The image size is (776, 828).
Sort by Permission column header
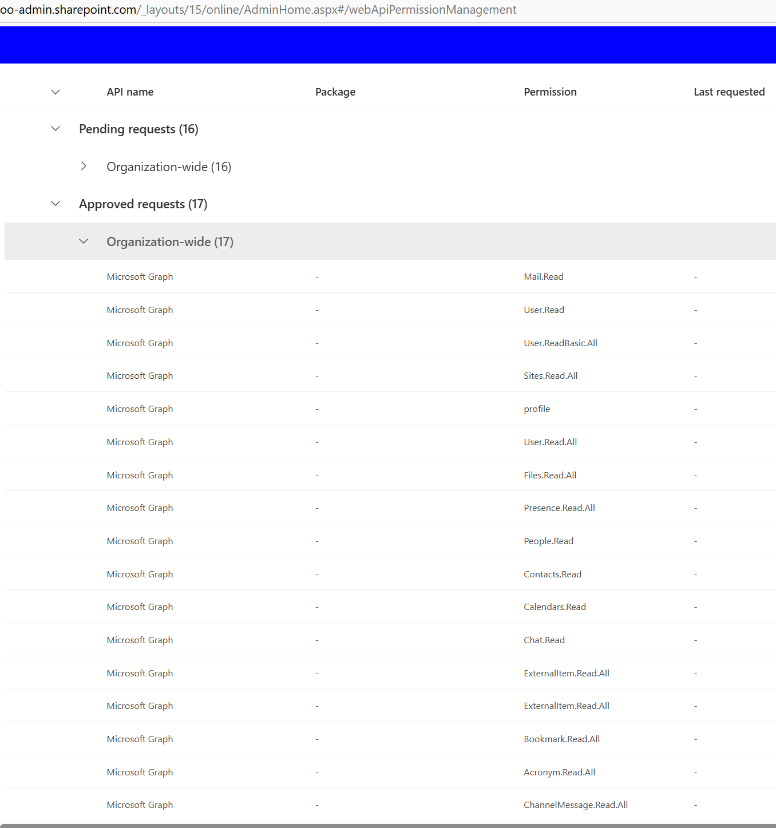(x=550, y=92)
